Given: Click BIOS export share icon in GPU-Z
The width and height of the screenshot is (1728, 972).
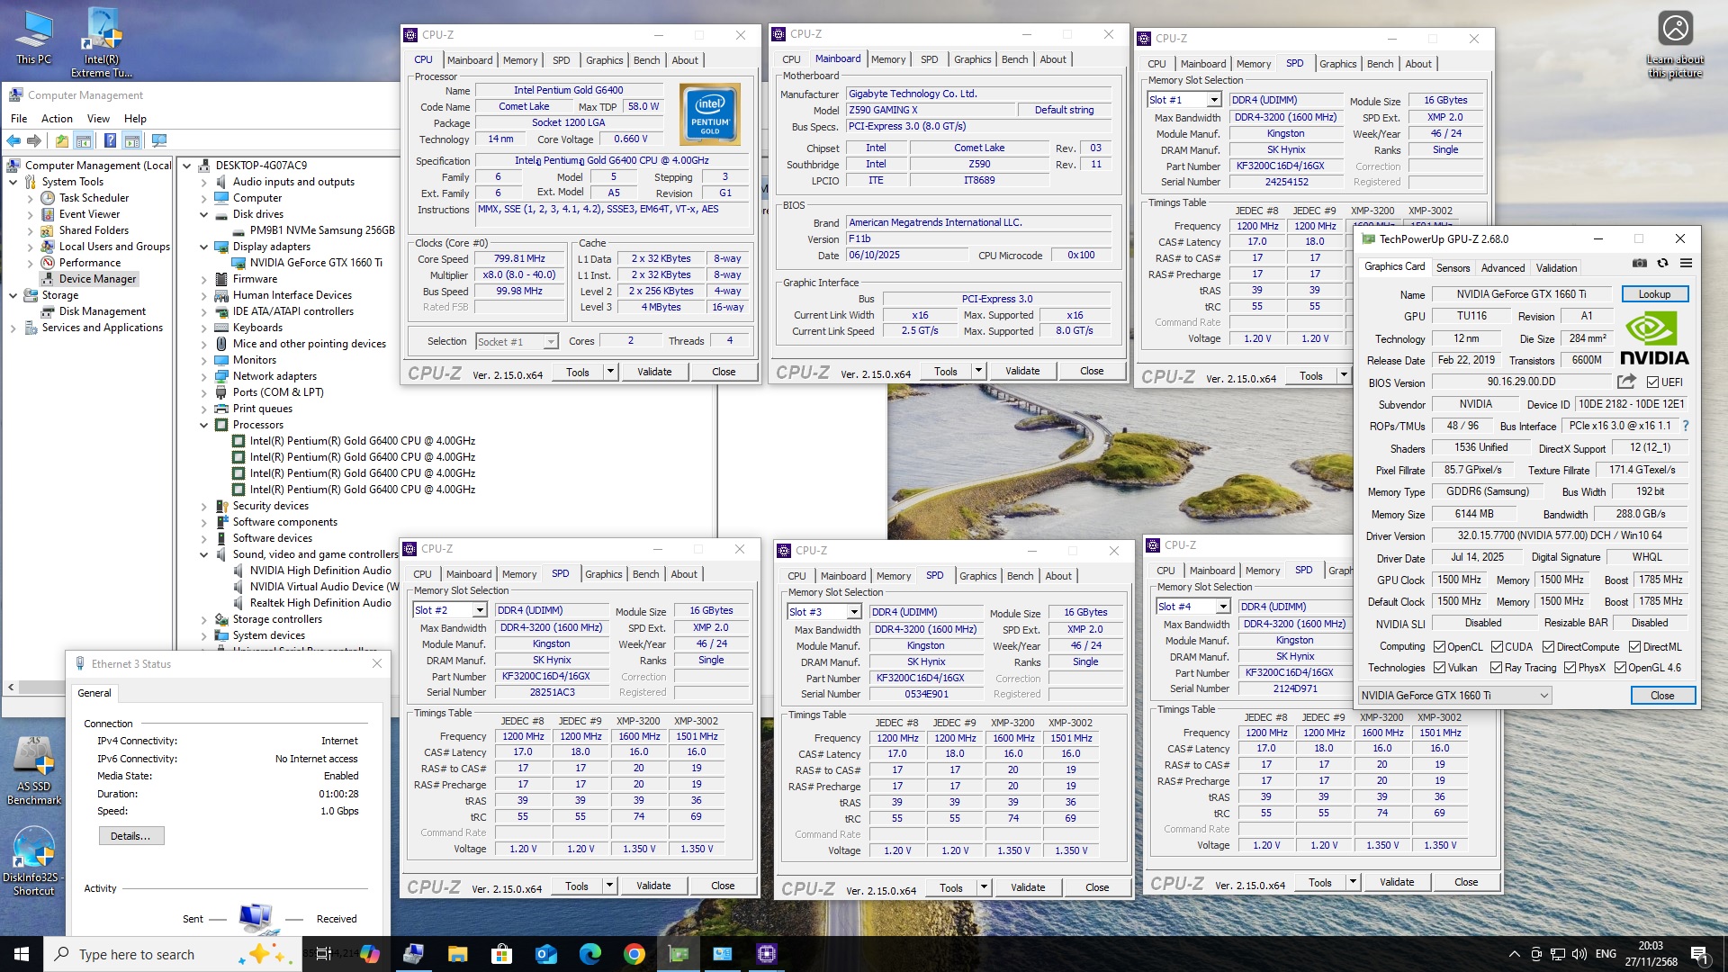Looking at the screenshot, I should [1625, 382].
